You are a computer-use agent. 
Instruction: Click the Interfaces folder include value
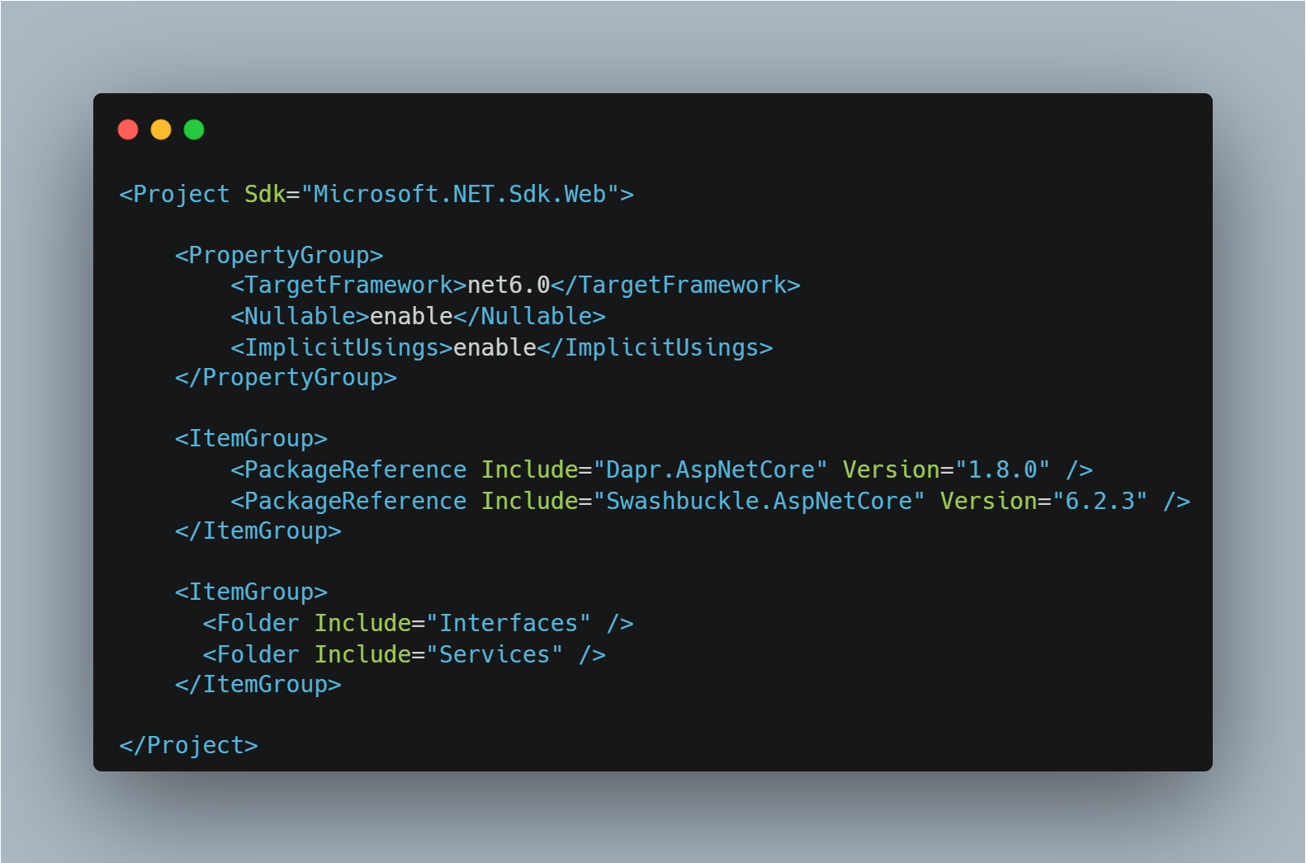(x=509, y=623)
